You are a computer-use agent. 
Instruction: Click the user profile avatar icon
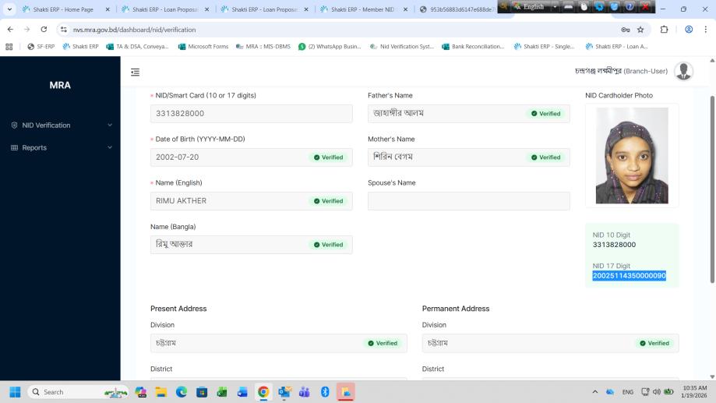tap(683, 71)
